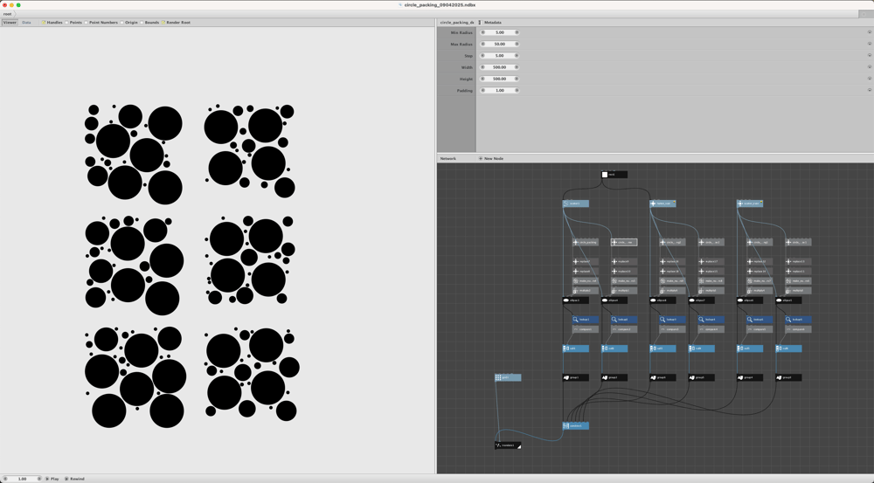The height and width of the screenshot is (483, 874).
Task: Click the Network panel label
Action: pyautogui.click(x=447, y=158)
